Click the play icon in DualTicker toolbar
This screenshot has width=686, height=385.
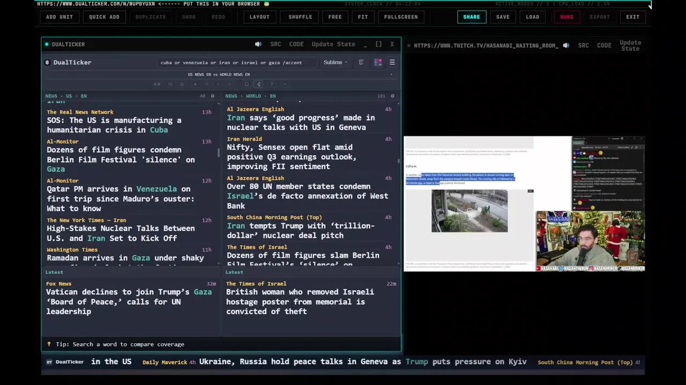point(195,84)
